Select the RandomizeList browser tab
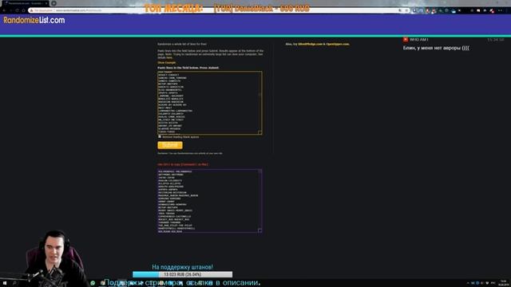511x287 pixels. (x=26, y=3)
